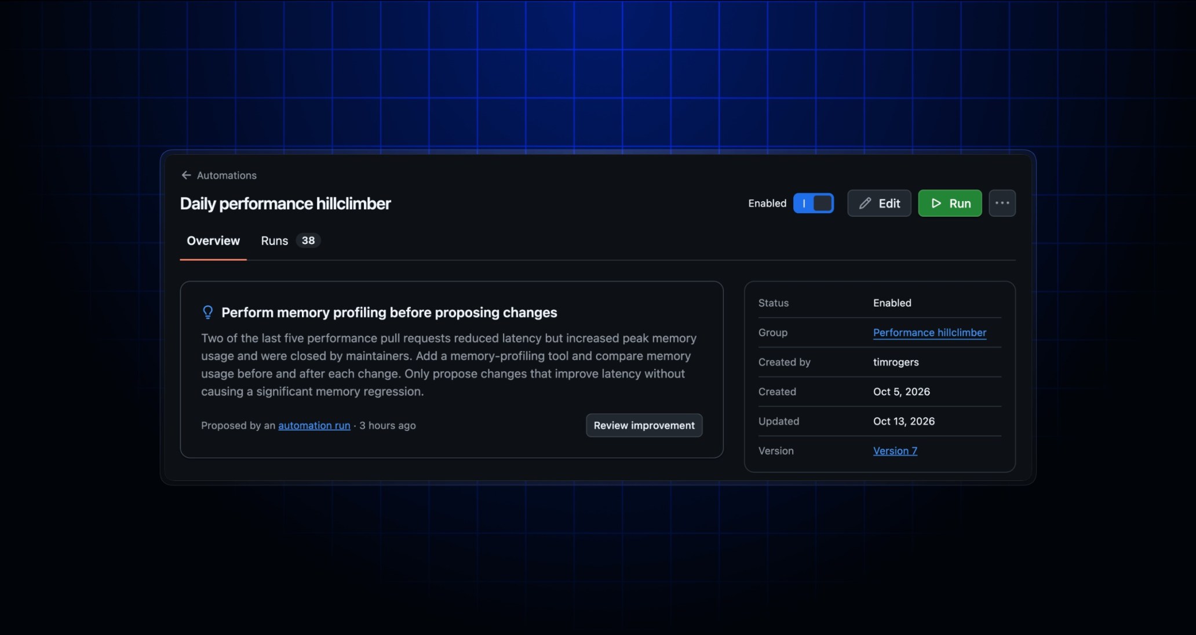Toggle the Enabled switch off

coord(814,203)
